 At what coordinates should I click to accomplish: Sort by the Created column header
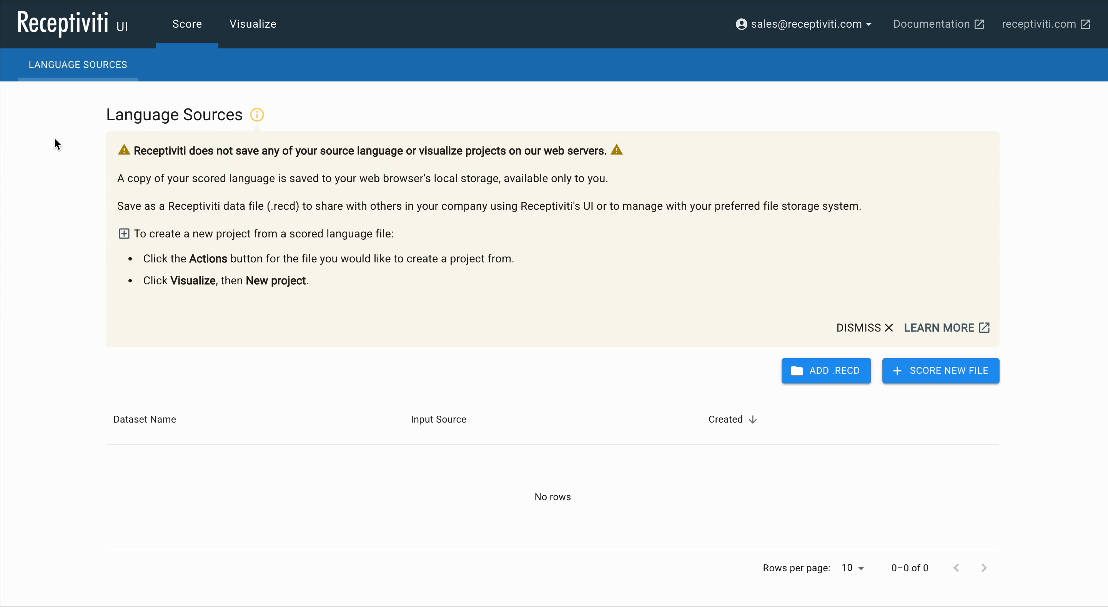725,419
